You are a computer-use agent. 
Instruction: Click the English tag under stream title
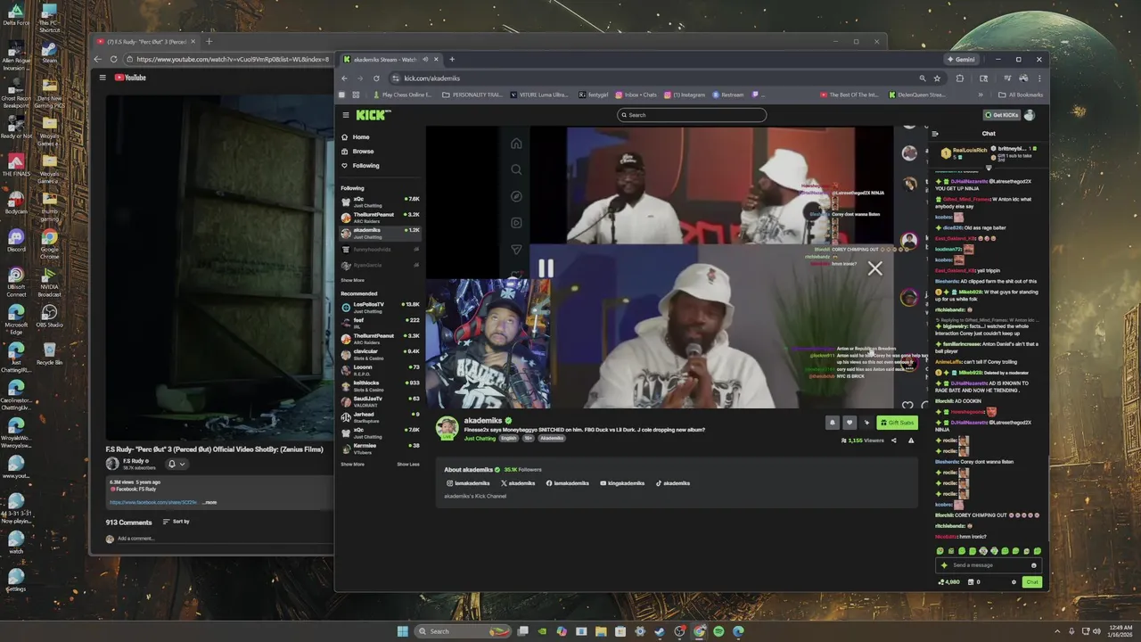click(508, 439)
